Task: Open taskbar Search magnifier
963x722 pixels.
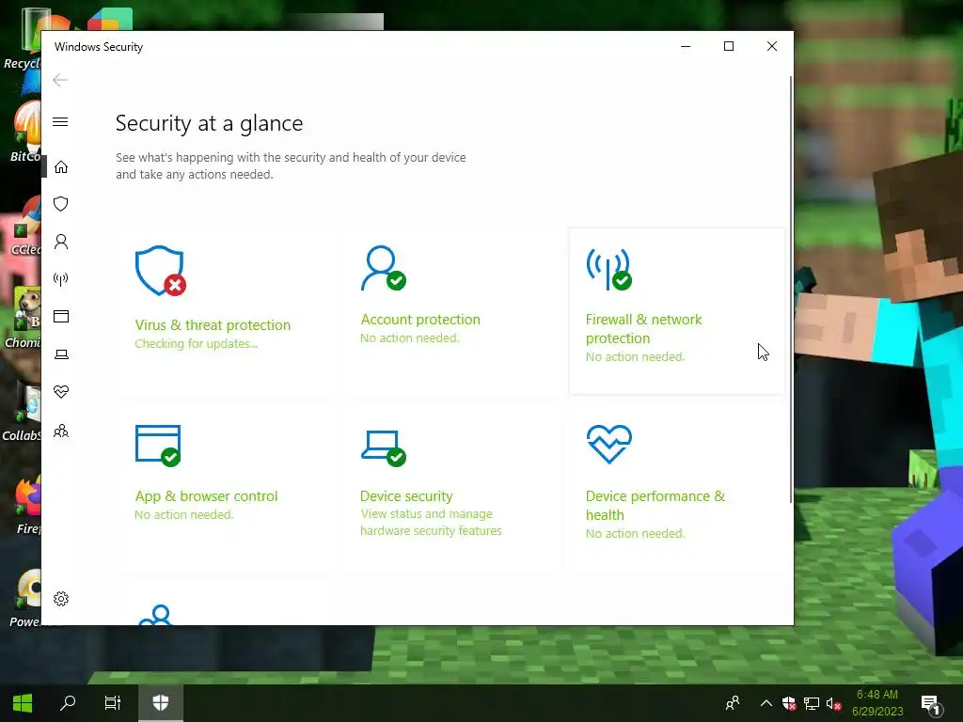Action: (x=68, y=703)
